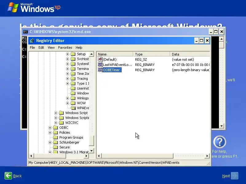
Task: Click the Schlumberger folder icon
Action: tap(56, 142)
